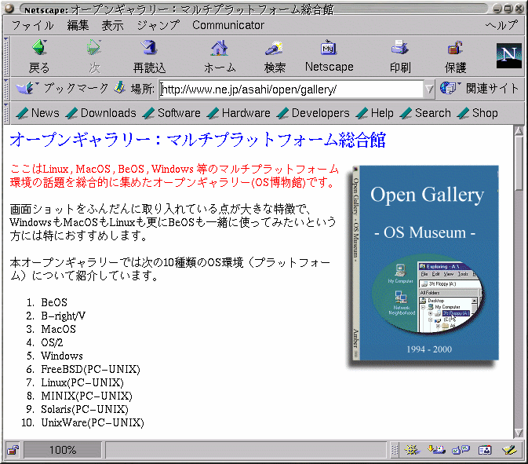Open Composer from the component bar
Image resolution: width=528 pixels, height=464 pixels.
[509, 450]
